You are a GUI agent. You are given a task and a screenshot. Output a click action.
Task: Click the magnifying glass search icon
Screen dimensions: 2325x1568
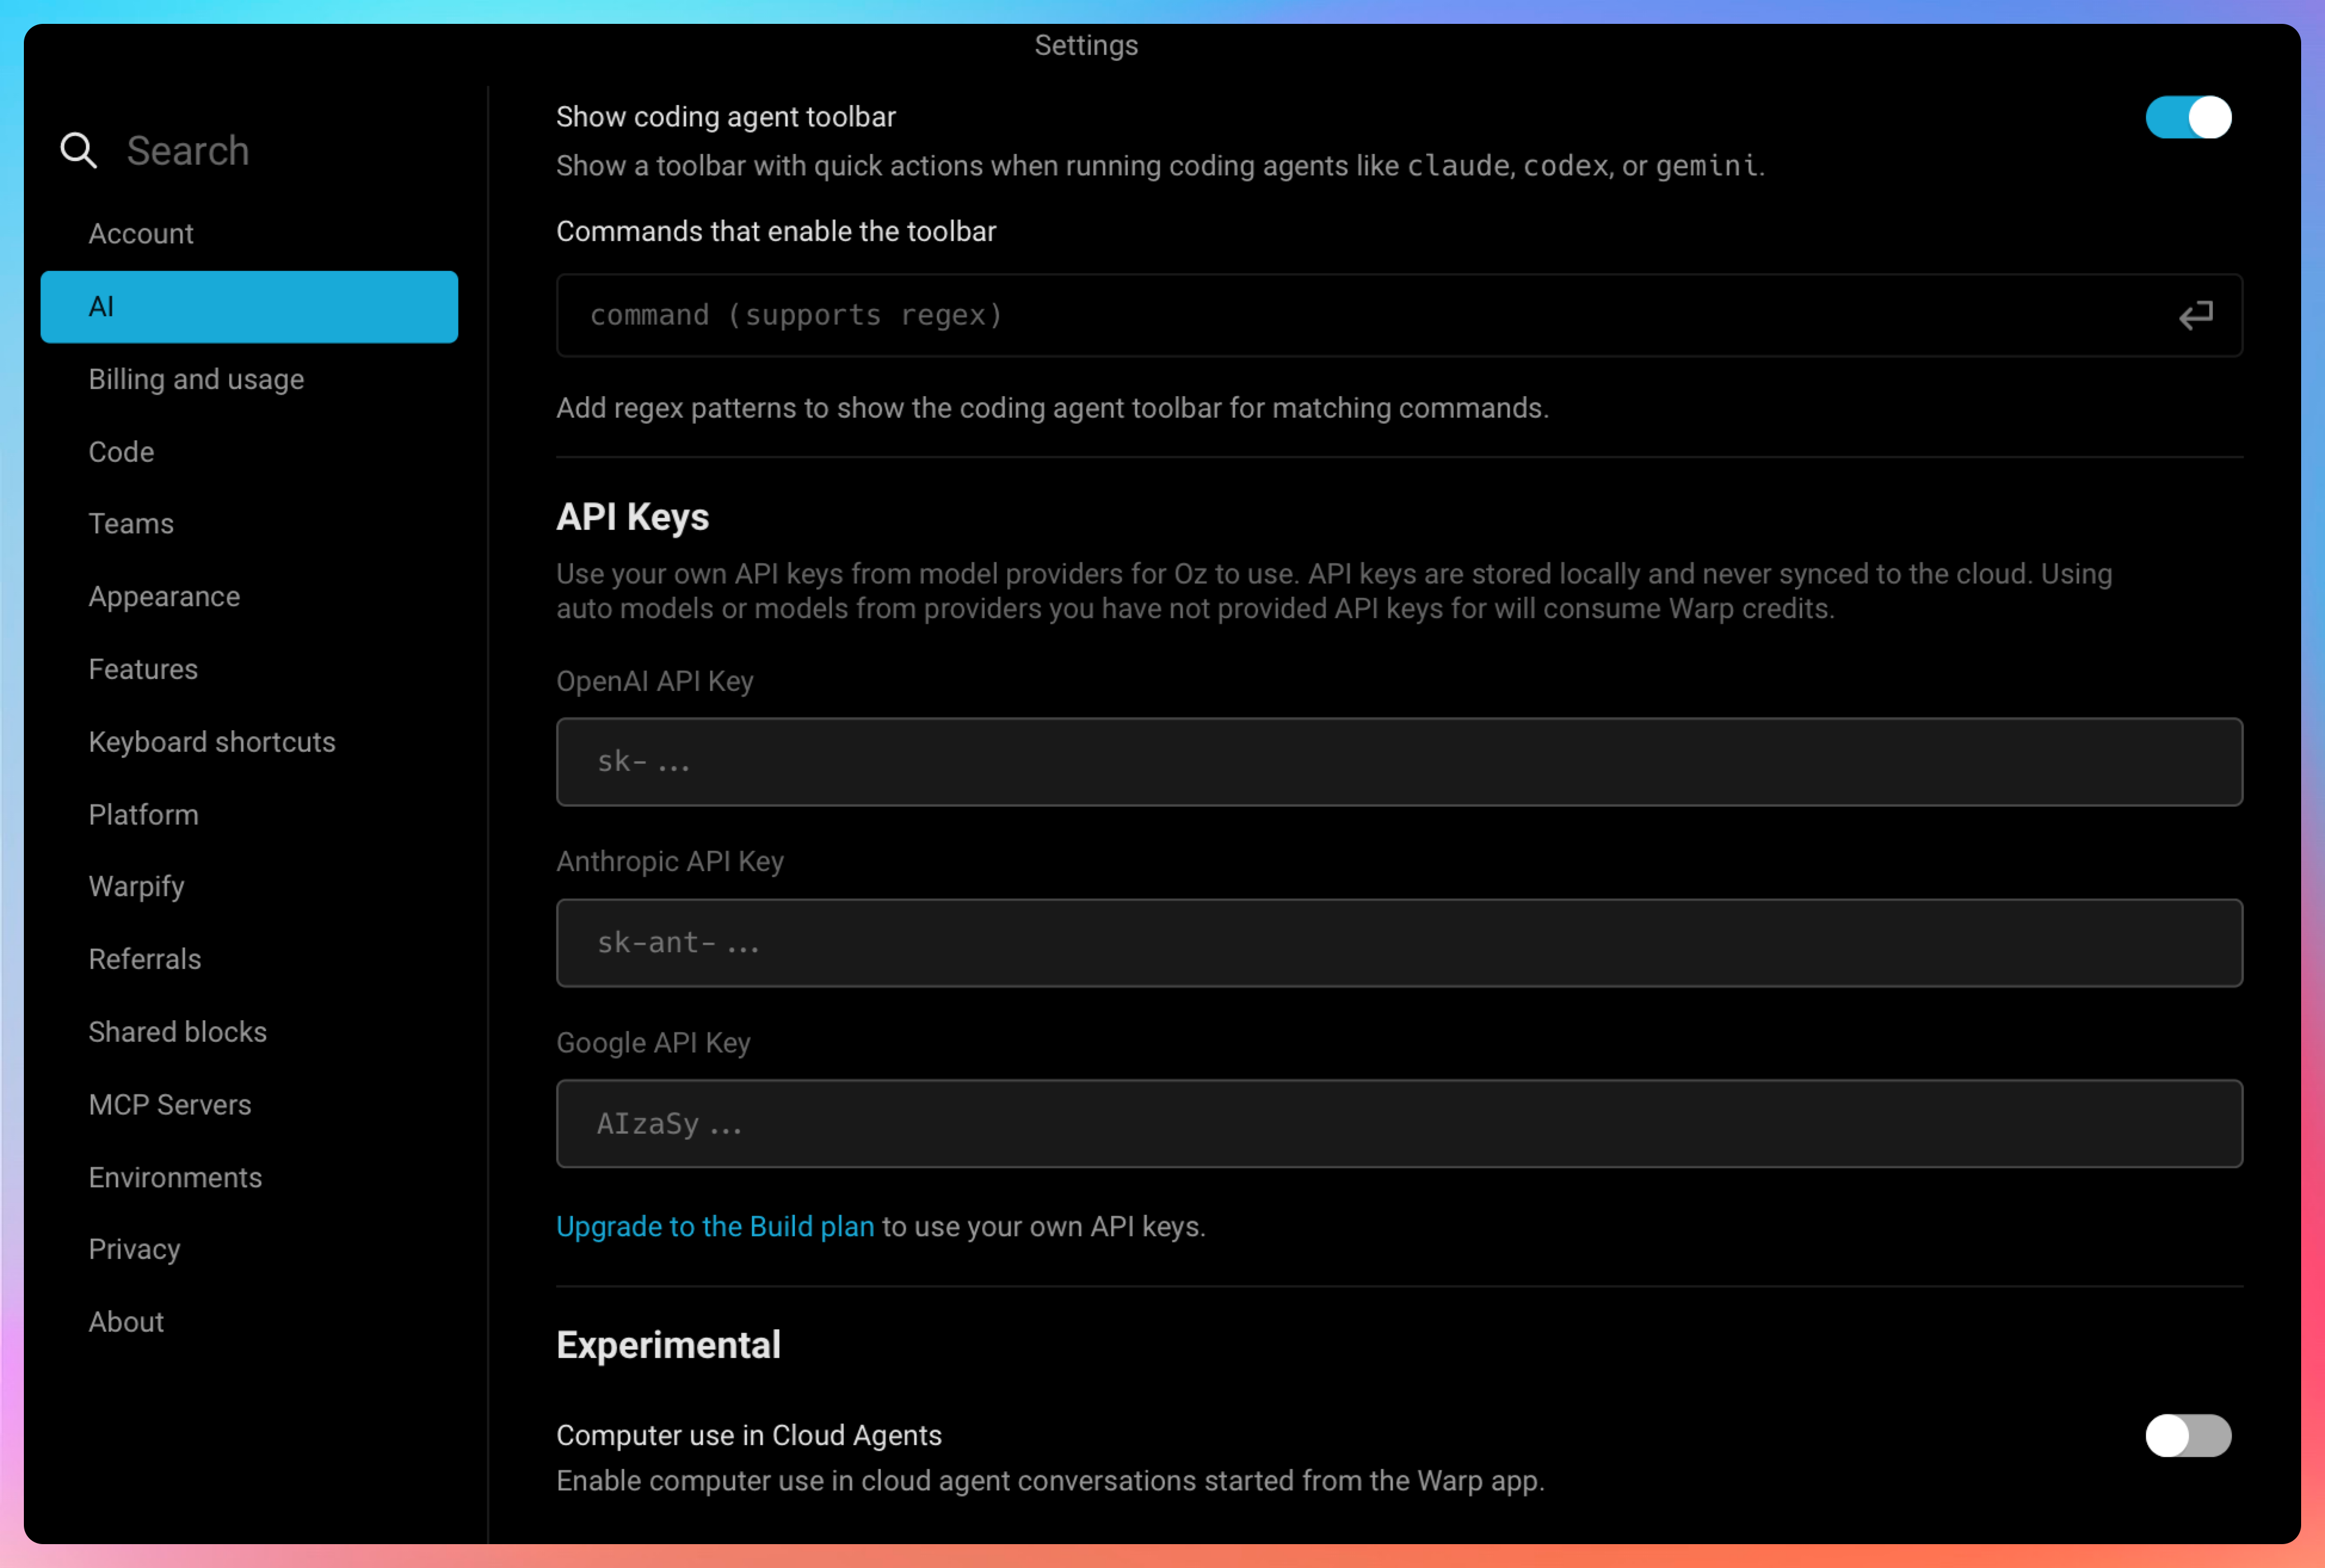click(78, 151)
